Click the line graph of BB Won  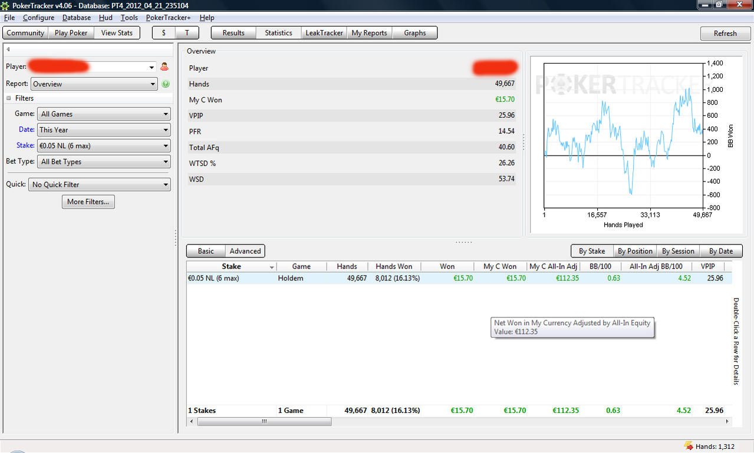623,135
